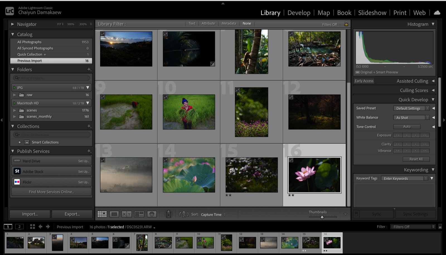
Task: Add a new folder with the plus icon
Action: [x=89, y=69]
